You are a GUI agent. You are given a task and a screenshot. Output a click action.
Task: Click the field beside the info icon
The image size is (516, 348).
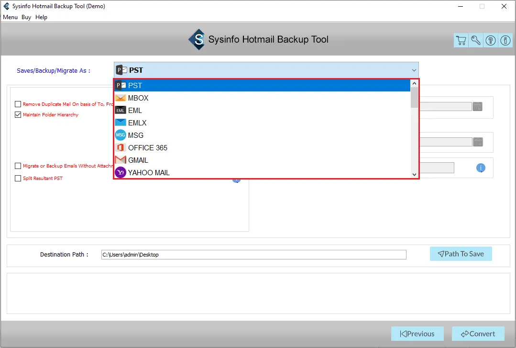pos(437,168)
